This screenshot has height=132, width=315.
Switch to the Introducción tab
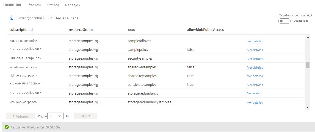click(x=12, y=5)
